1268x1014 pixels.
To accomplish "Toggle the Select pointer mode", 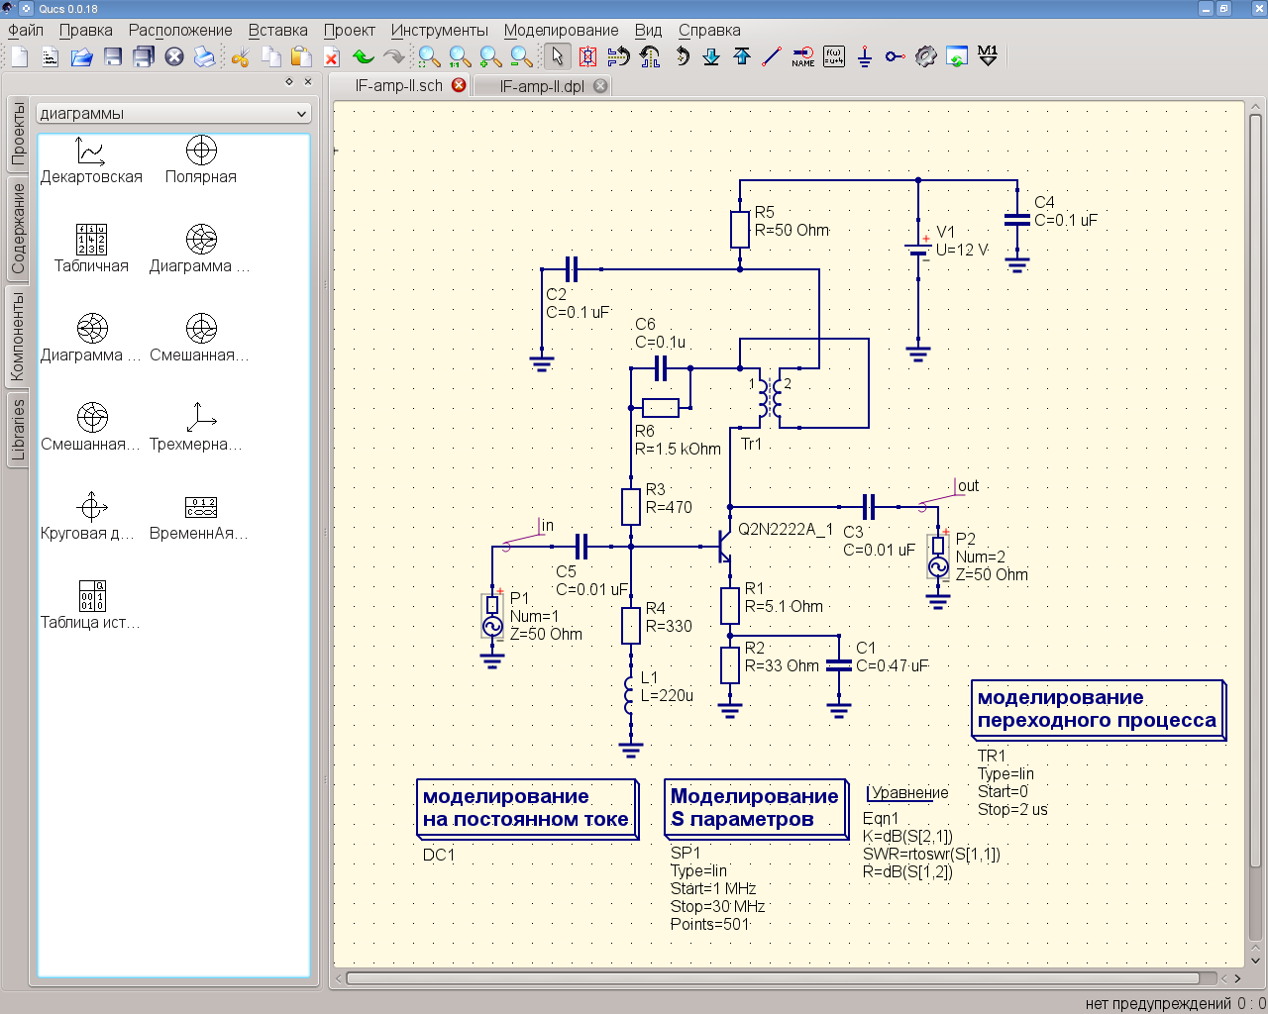I will tap(557, 56).
